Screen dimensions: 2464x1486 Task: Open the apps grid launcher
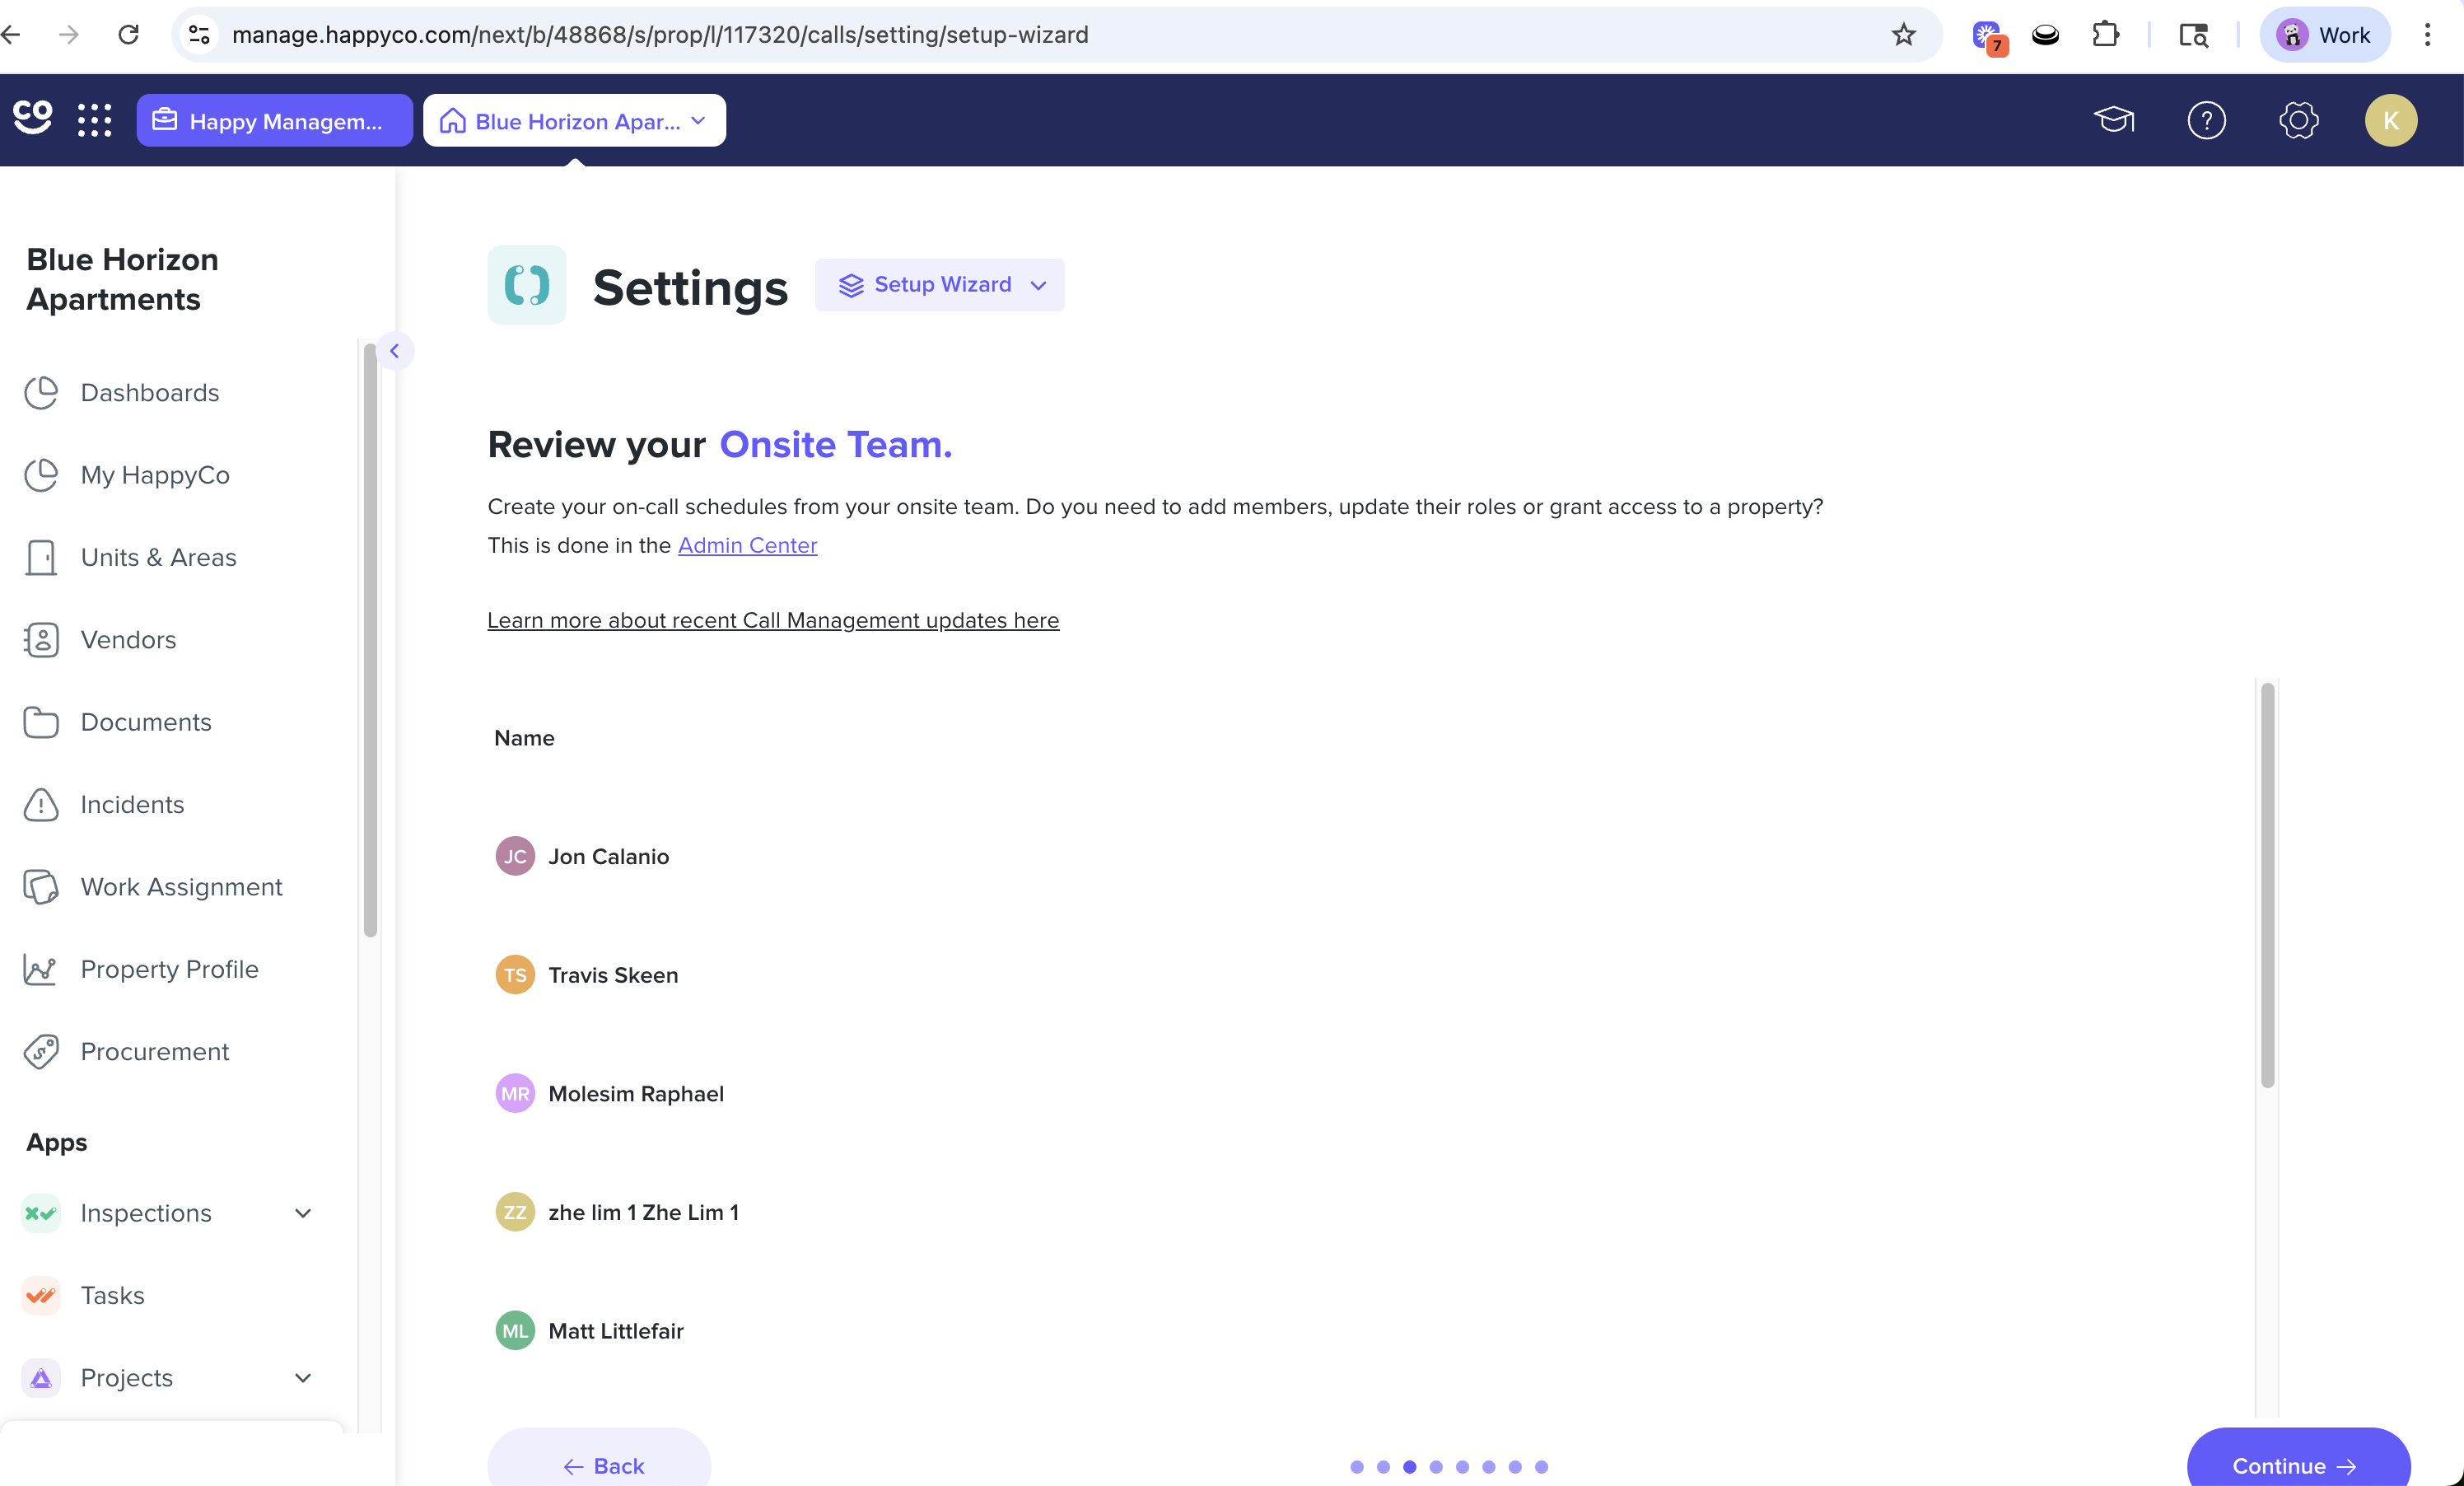[95, 120]
